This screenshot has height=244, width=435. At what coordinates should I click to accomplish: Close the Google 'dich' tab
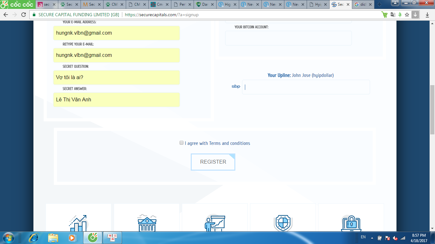point(370,5)
